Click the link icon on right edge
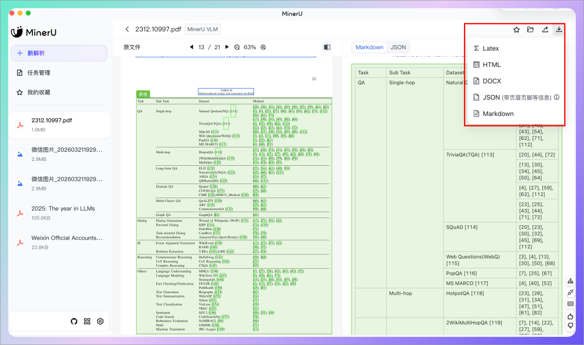The height and width of the screenshot is (345, 584). pos(570,293)
